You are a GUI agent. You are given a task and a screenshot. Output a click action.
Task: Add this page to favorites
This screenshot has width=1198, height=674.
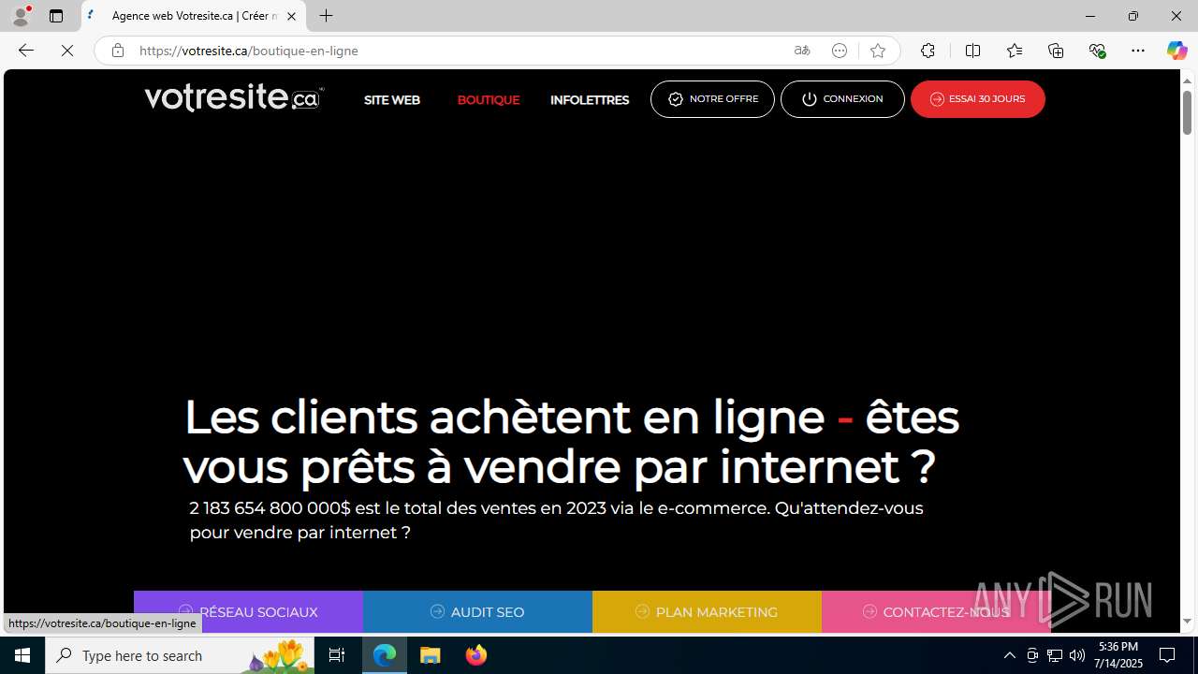877,51
